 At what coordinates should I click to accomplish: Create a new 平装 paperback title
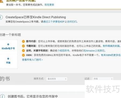8,63
